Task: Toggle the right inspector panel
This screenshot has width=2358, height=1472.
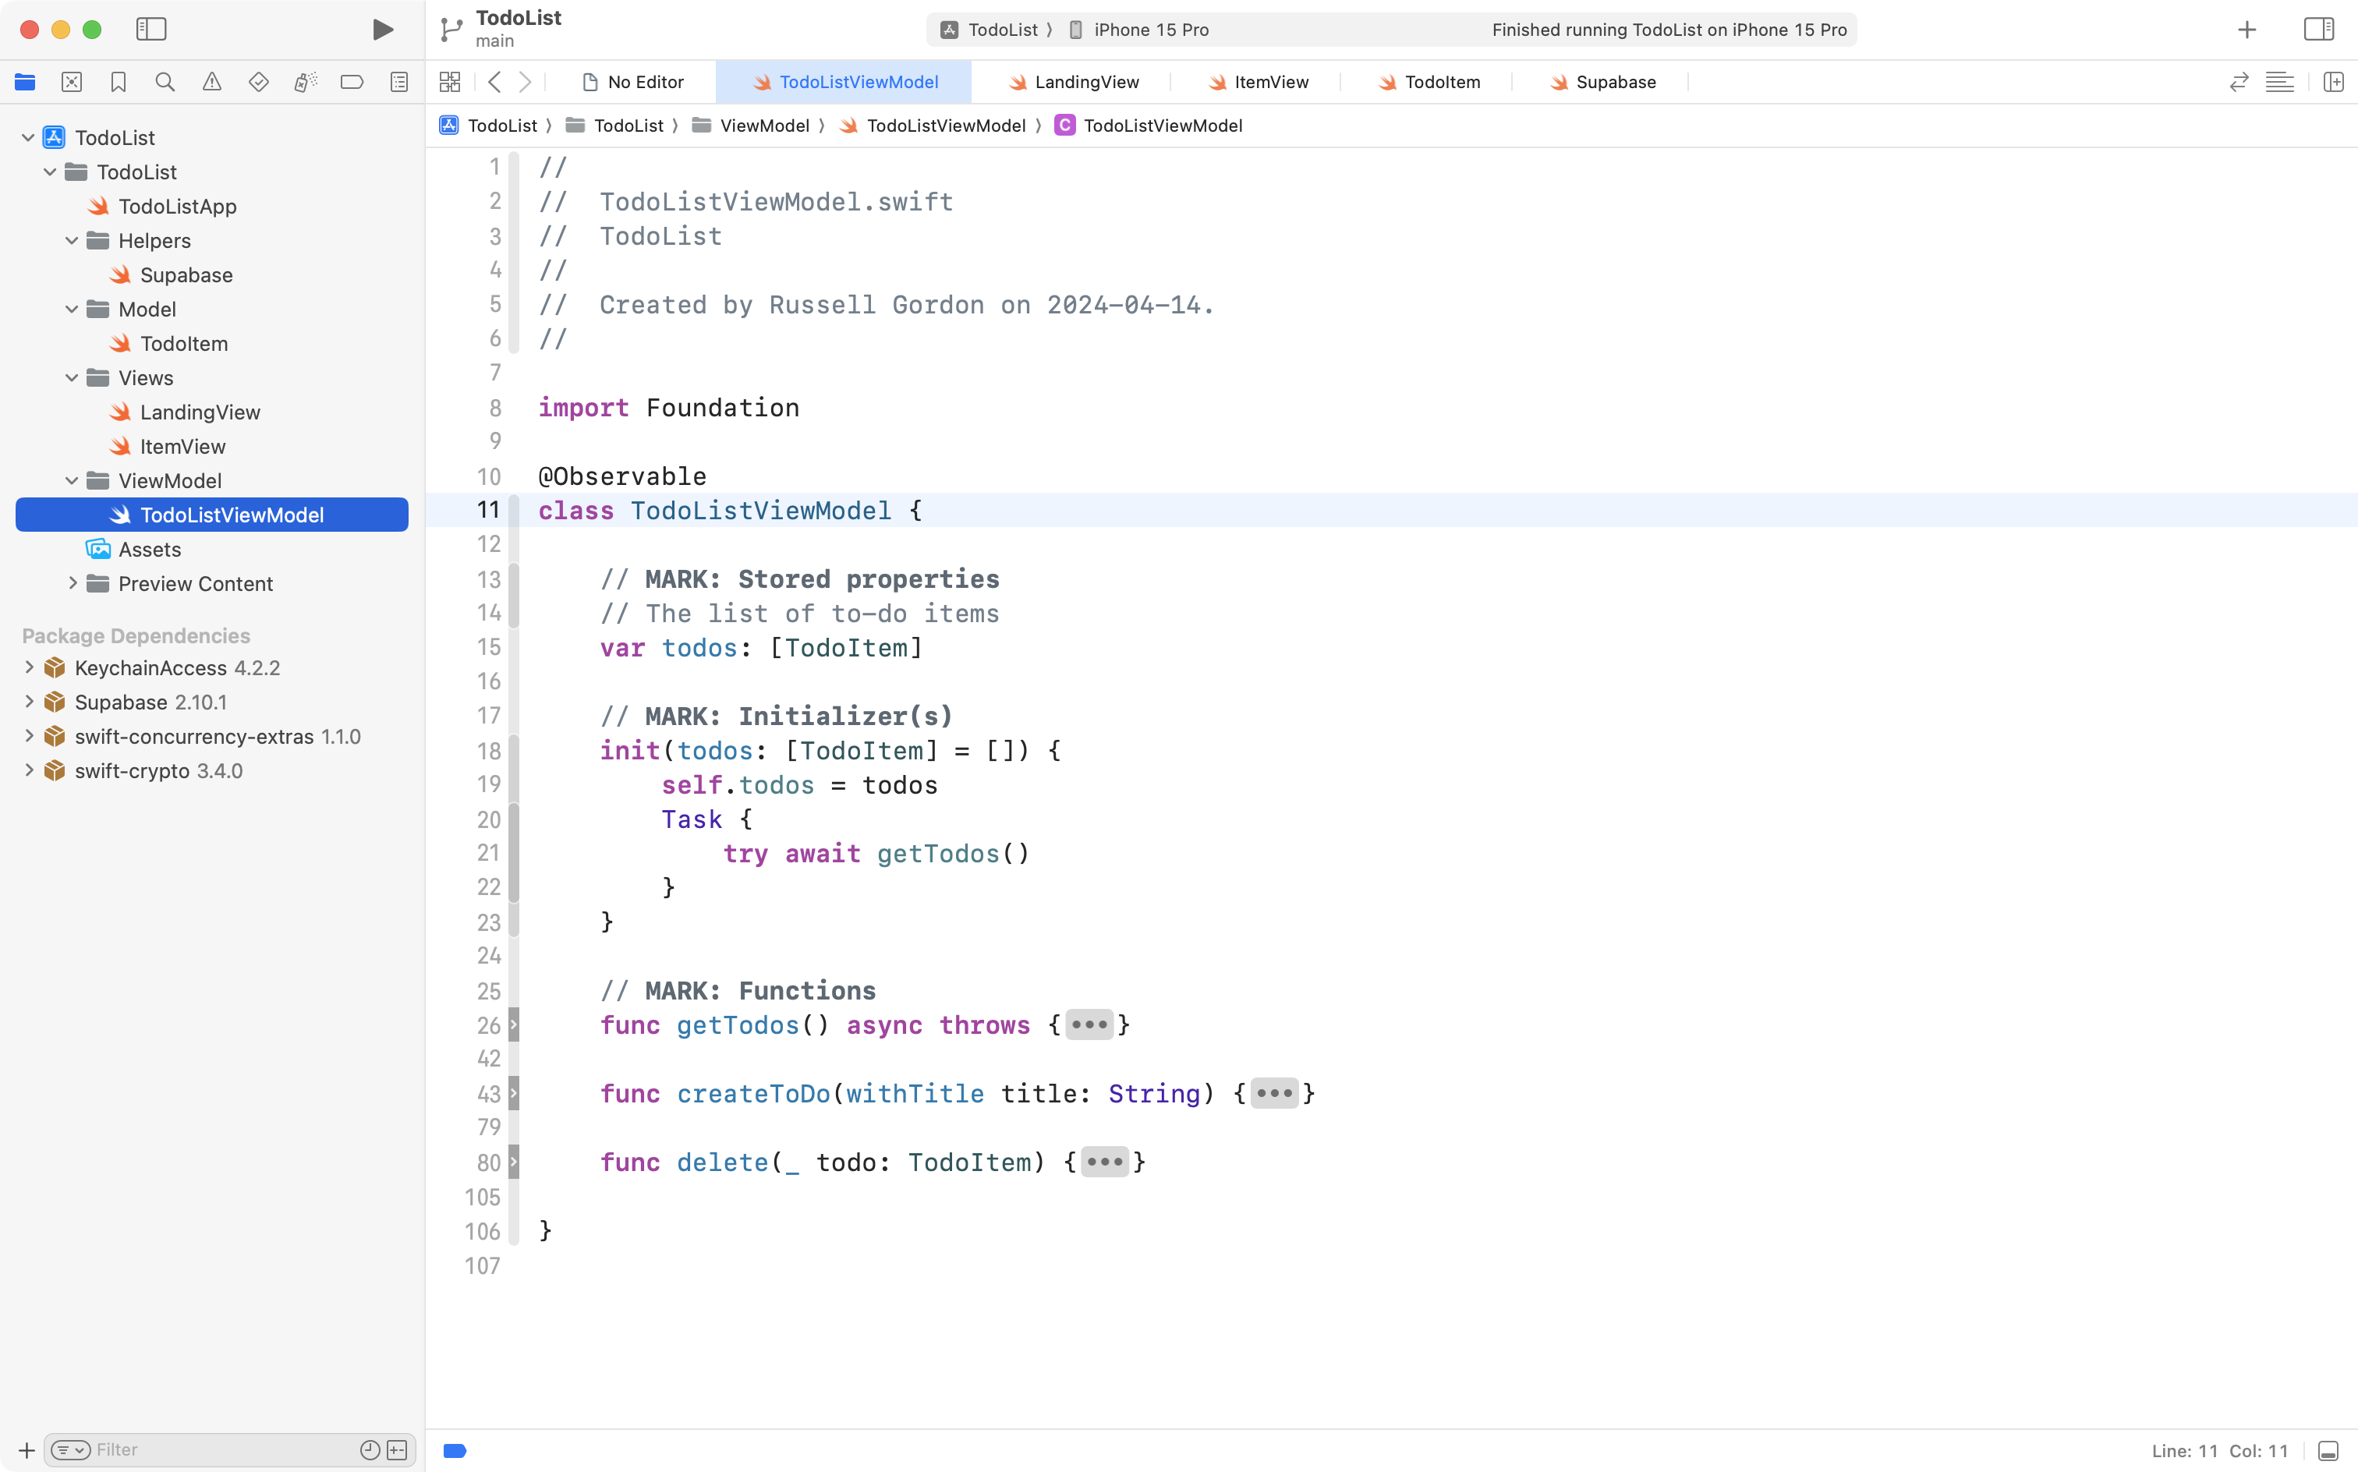Action: (2318, 29)
